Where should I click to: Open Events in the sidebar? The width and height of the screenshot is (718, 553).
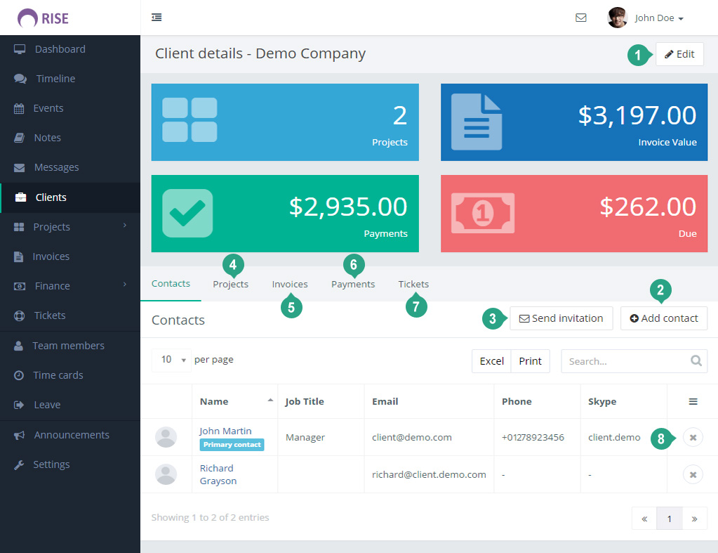(x=70, y=108)
